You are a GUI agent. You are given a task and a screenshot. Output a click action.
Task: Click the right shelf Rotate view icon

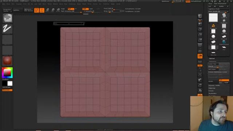200,91
